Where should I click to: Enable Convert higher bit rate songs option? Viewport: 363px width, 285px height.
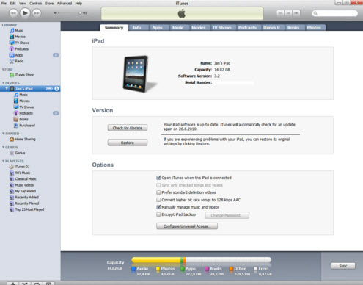(x=158, y=200)
